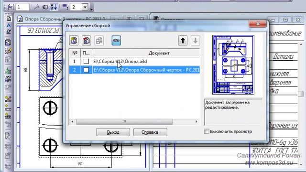Click the yellow-star add-row icon

coord(8,107)
